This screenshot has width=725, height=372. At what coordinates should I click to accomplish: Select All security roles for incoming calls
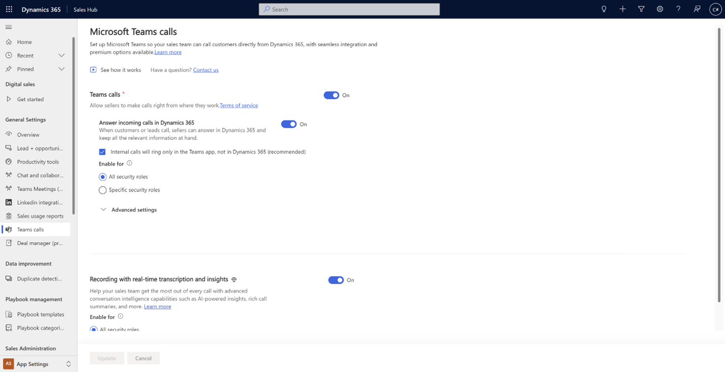(102, 177)
